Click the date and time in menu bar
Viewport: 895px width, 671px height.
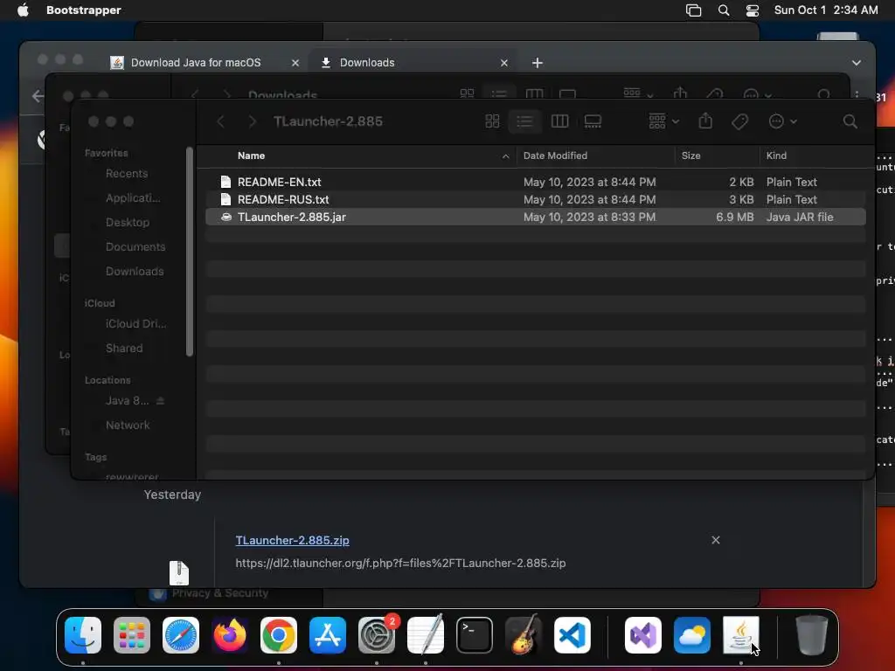(x=826, y=10)
